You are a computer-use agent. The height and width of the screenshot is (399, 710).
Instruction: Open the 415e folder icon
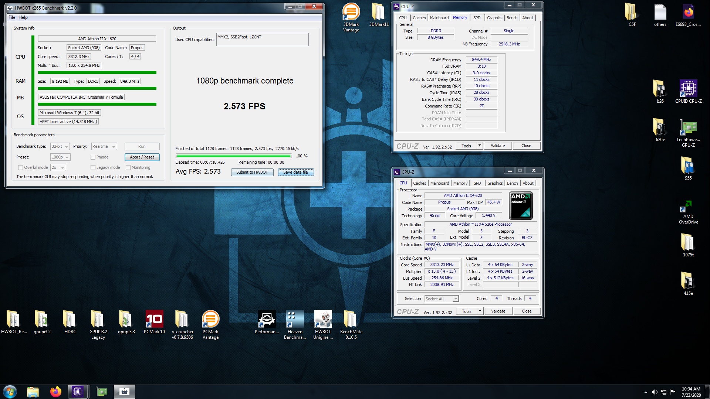pyautogui.click(x=688, y=283)
